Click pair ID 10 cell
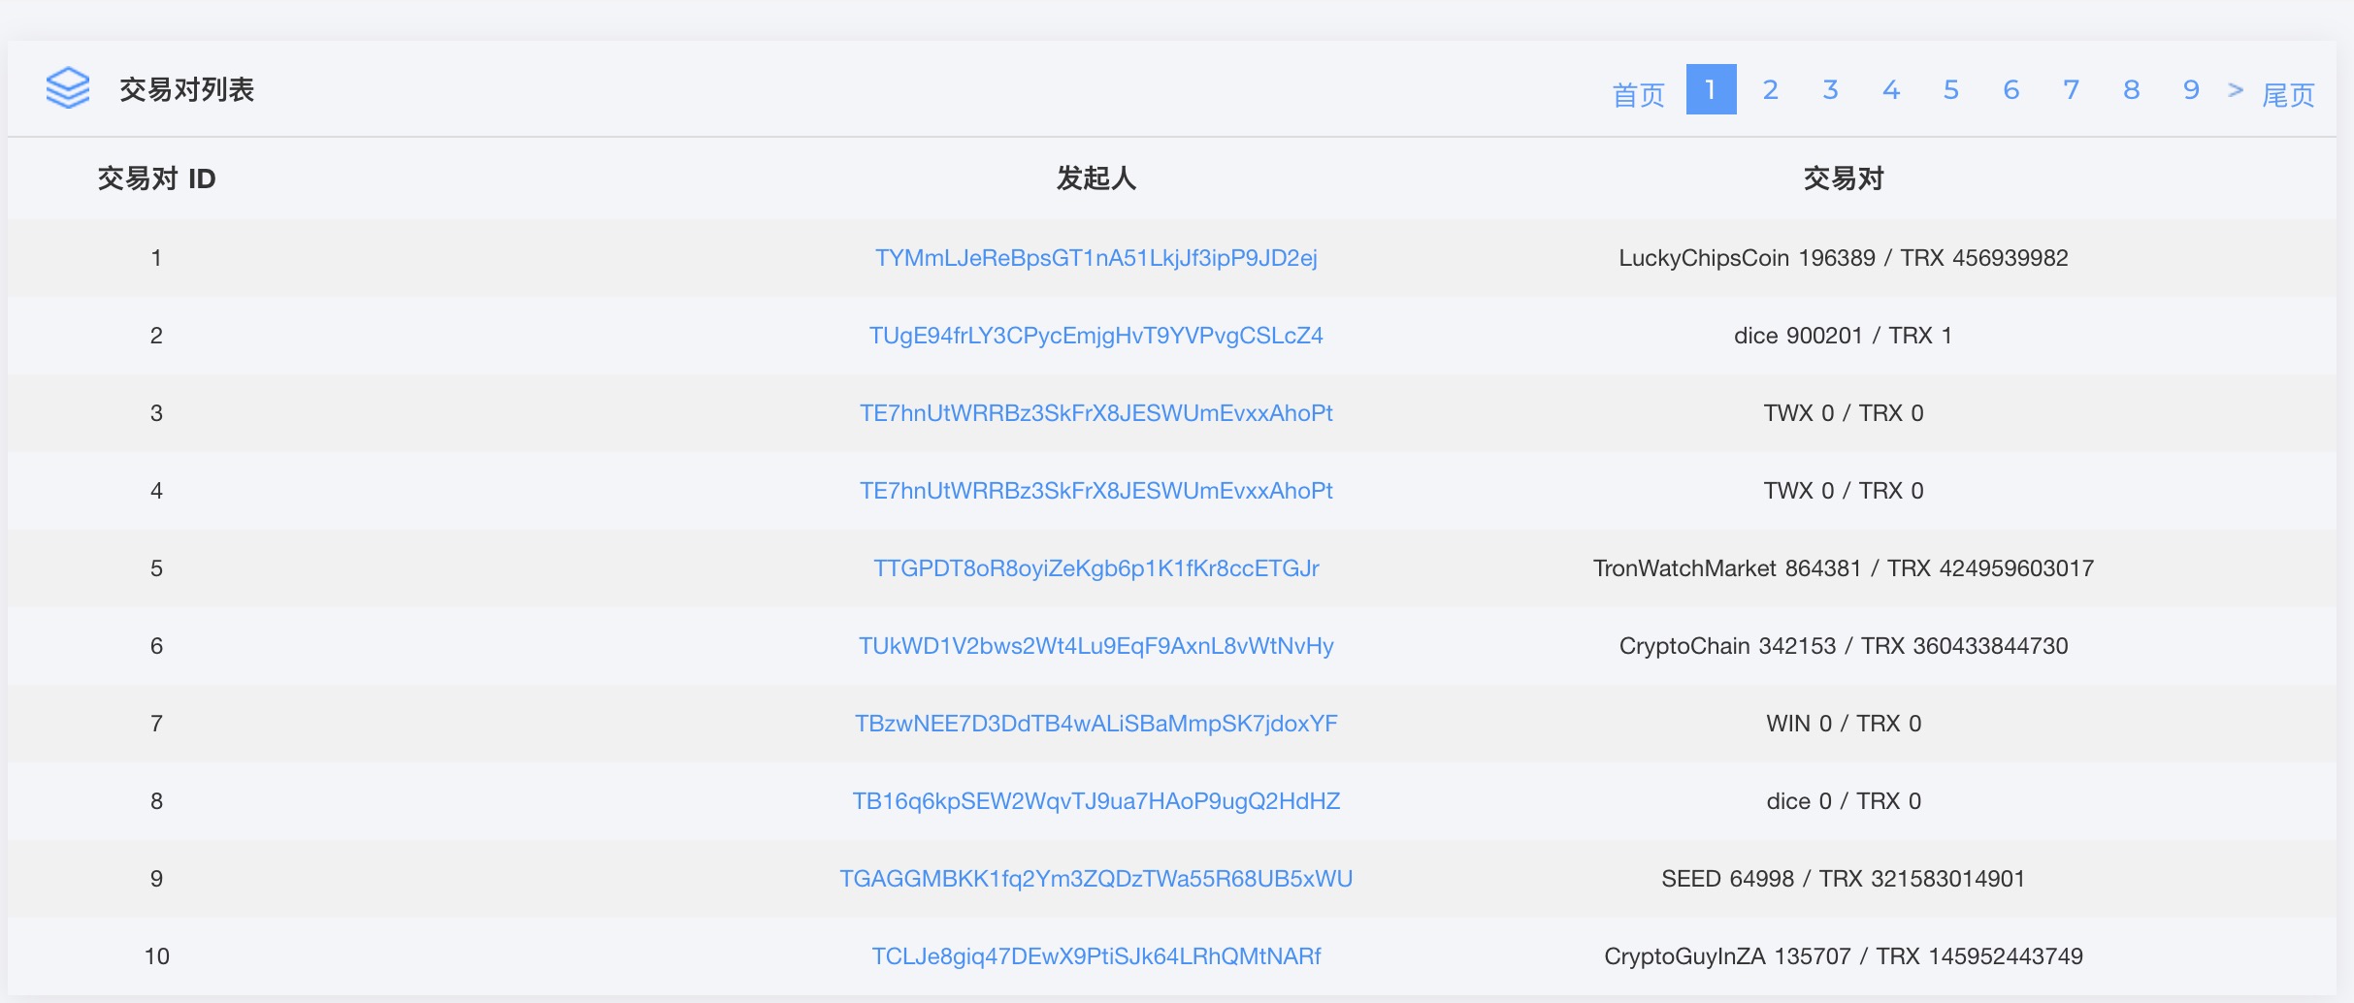The height and width of the screenshot is (1003, 2354). 156,956
